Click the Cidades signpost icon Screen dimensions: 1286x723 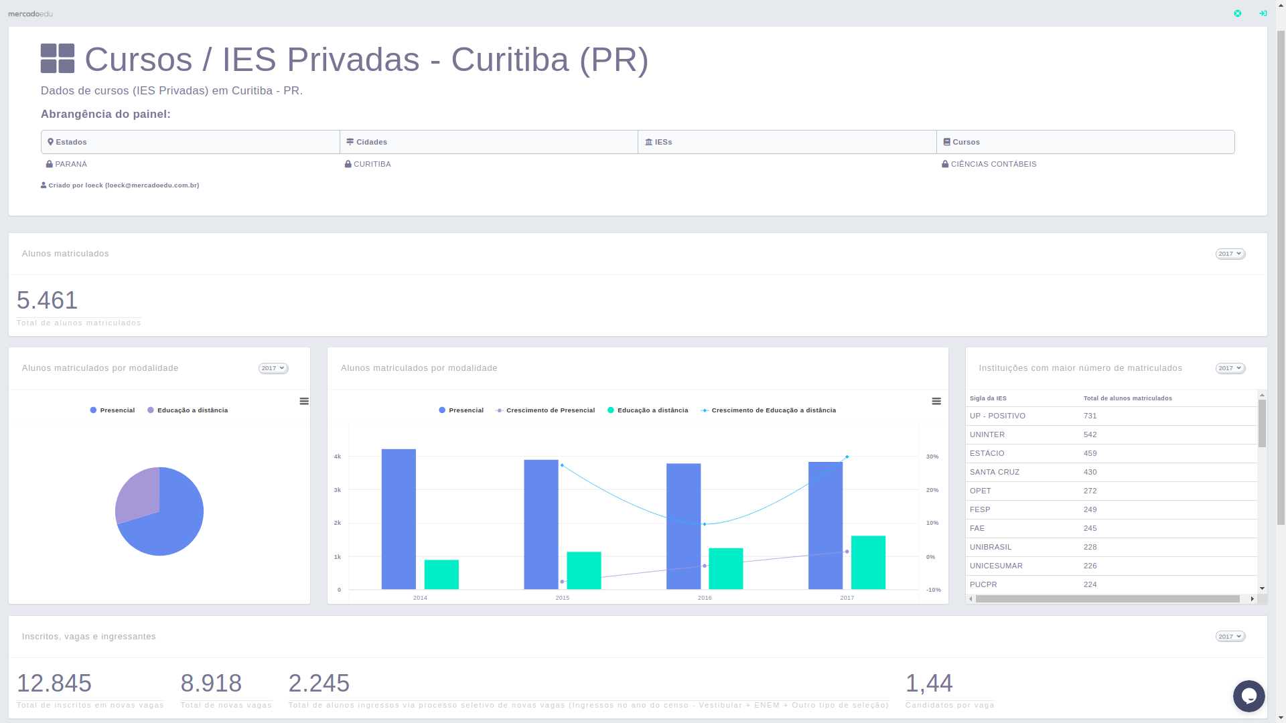[350, 142]
